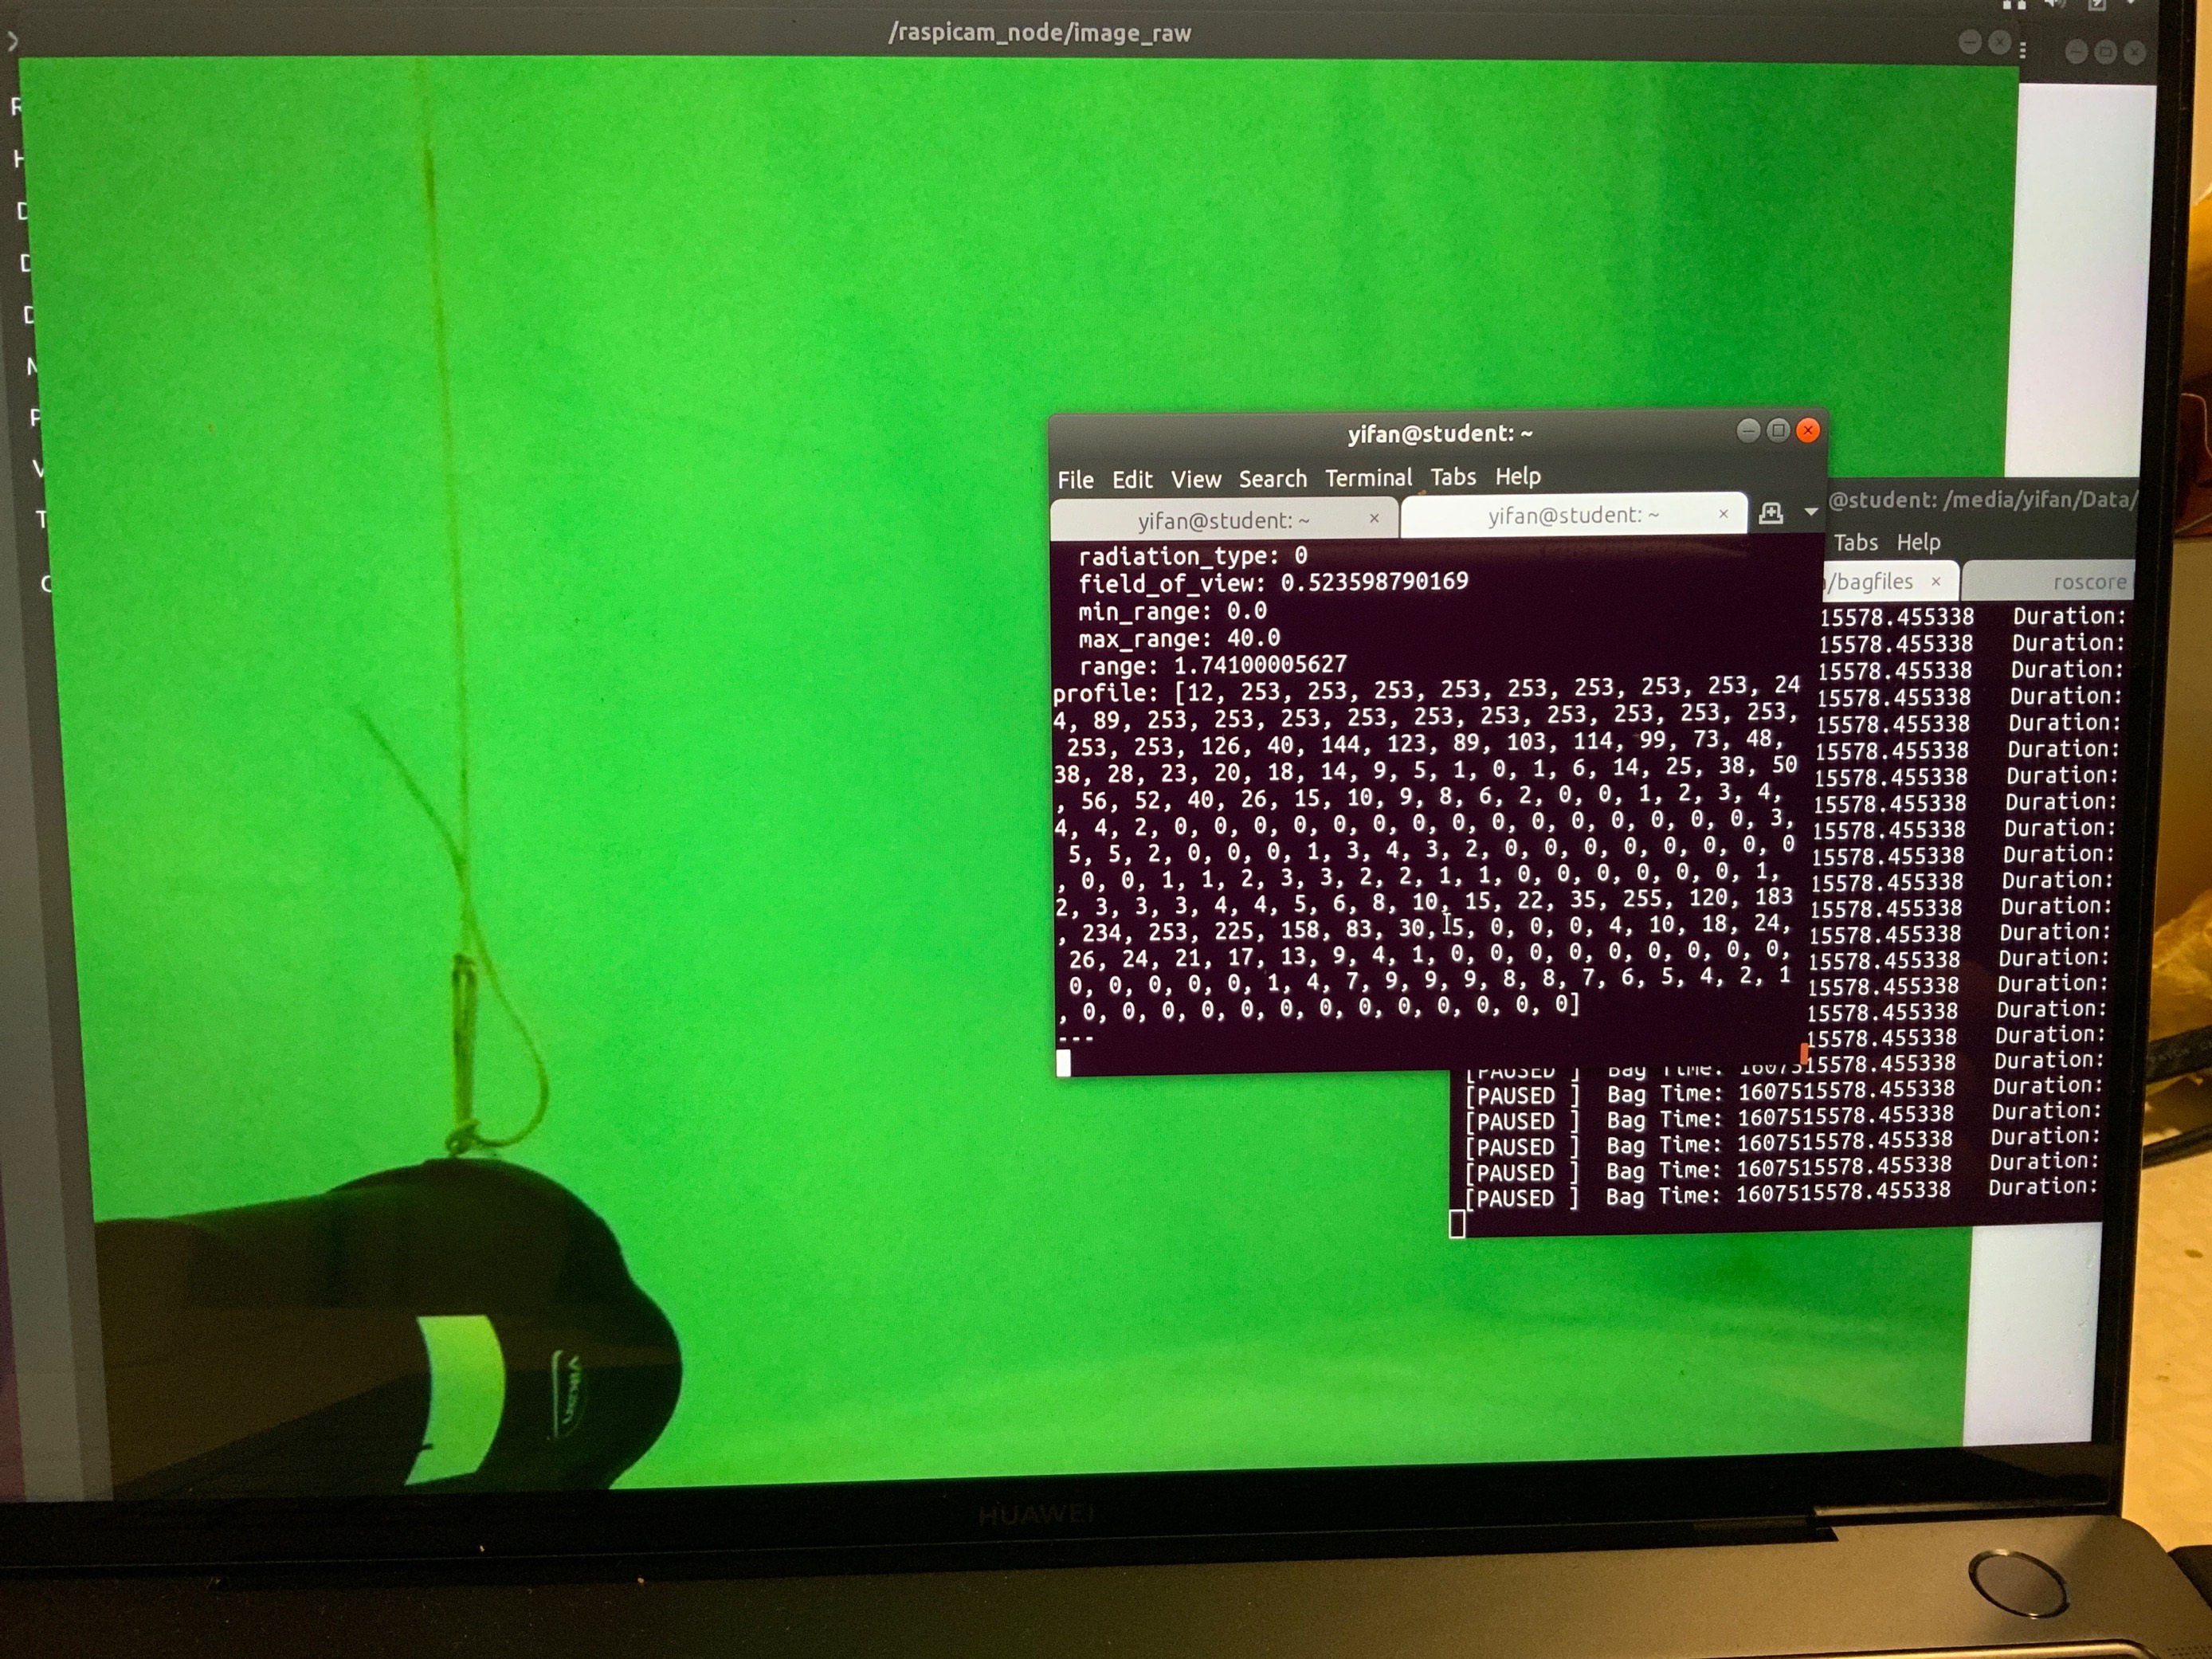The width and height of the screenshot is (2212, 1659).
Task: Close the active right yifan@student tab
Action: [x=1723, y=514]
